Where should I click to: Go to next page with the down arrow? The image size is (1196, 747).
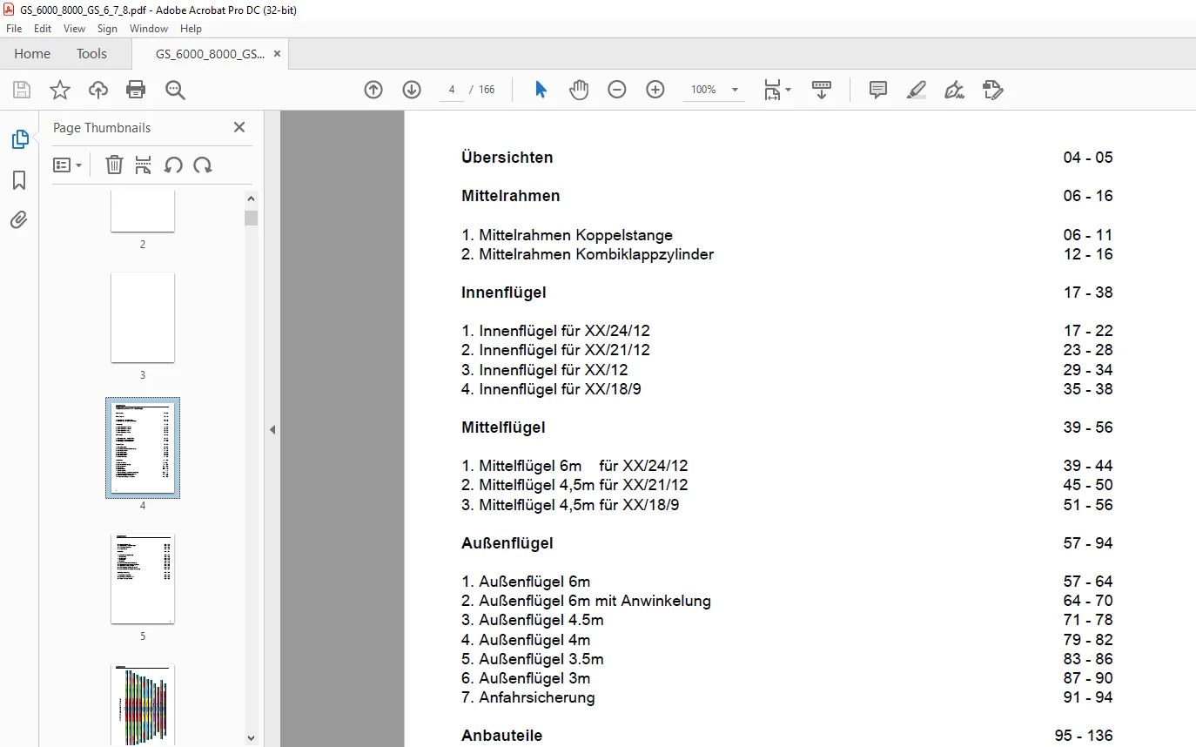coord(412,90)
